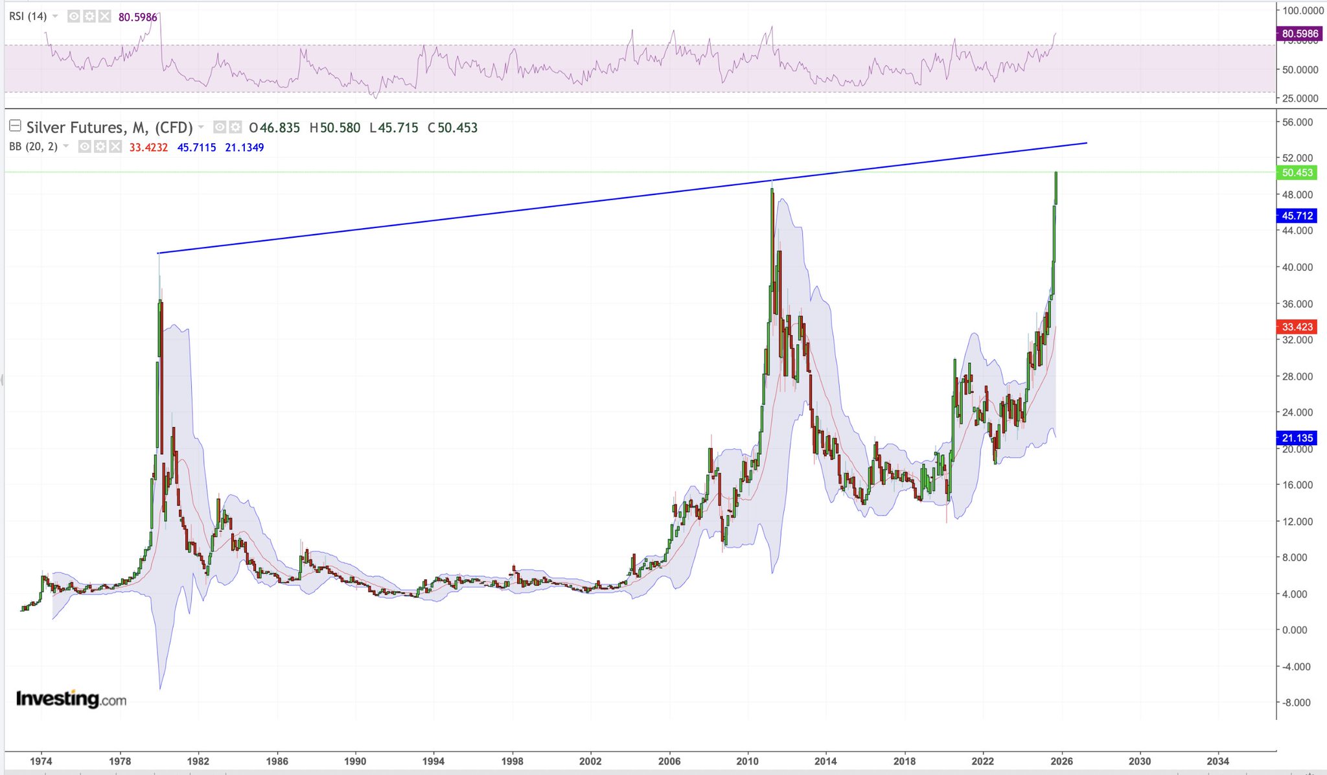Click the green 50.453 price label
Image resolution: width=1327 pixels, height=775 pixels.
coord(1297,172)
